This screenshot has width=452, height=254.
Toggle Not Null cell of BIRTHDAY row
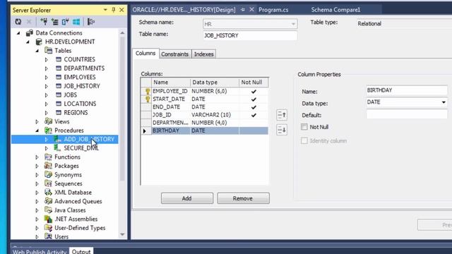point(254,131)
